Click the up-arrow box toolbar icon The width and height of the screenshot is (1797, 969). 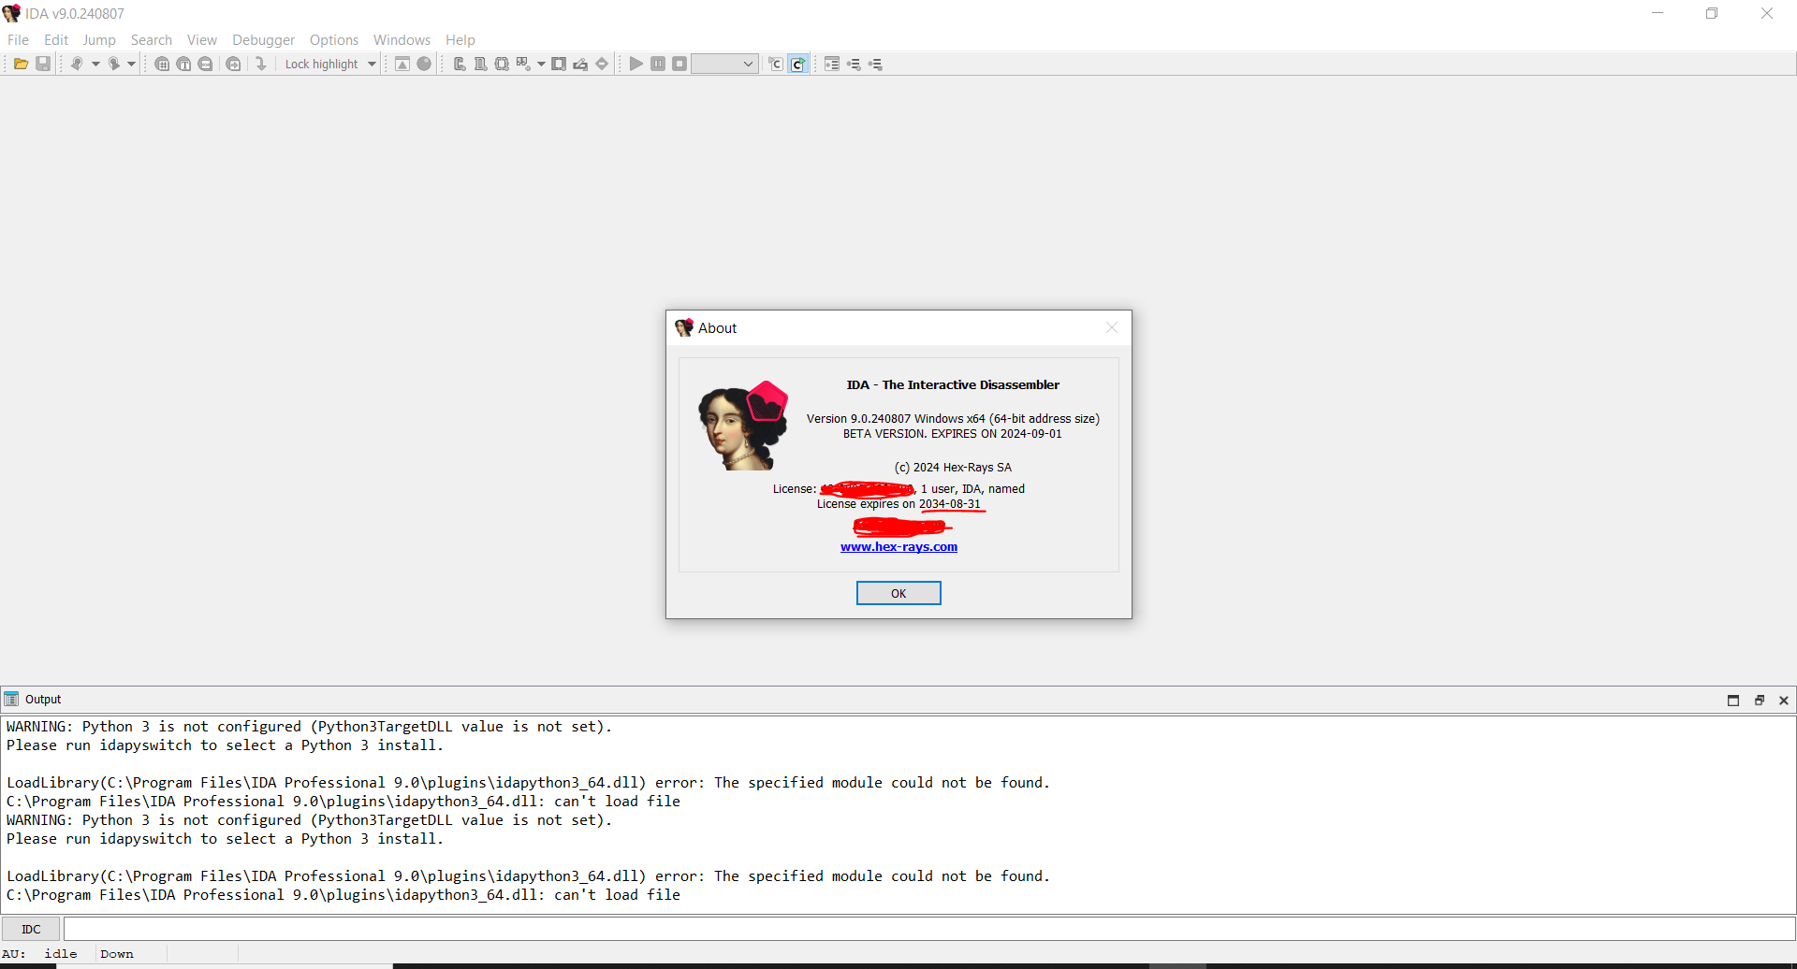click(x=402, y=64)
